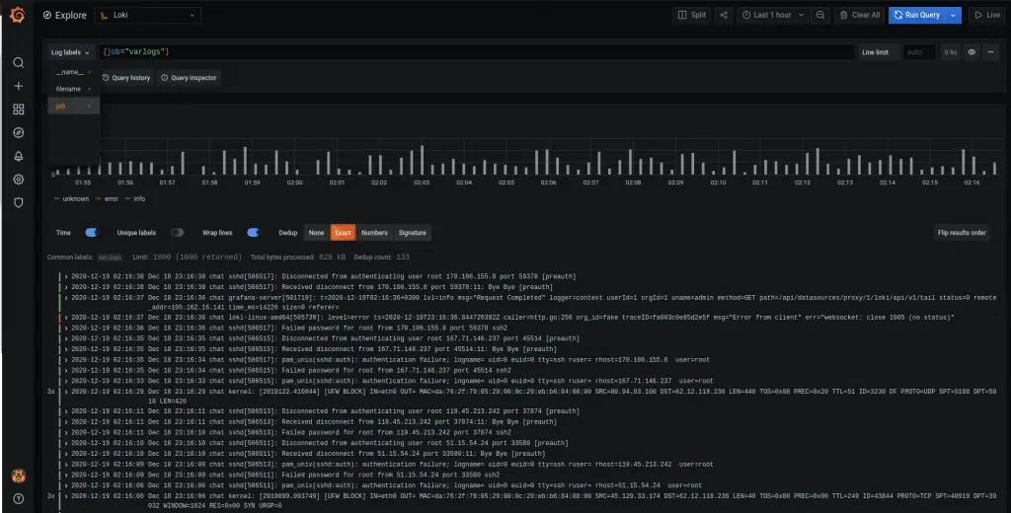Click the Grafana logo home icon
The image size is (1011, 513).
click(x=18, y=15)
